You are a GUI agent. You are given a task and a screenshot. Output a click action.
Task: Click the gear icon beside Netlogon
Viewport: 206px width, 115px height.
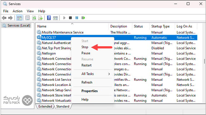pos(39,53)
